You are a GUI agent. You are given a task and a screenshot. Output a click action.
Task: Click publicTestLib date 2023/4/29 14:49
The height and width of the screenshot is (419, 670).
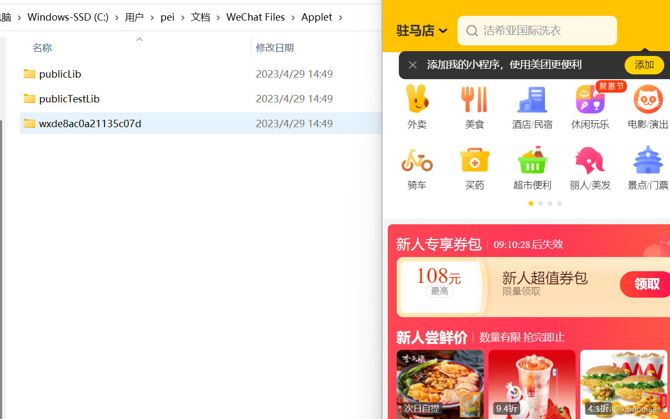(x=294, y=99)
